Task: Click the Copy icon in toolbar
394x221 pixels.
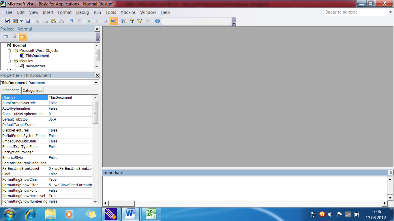Action: click(45, 21)
